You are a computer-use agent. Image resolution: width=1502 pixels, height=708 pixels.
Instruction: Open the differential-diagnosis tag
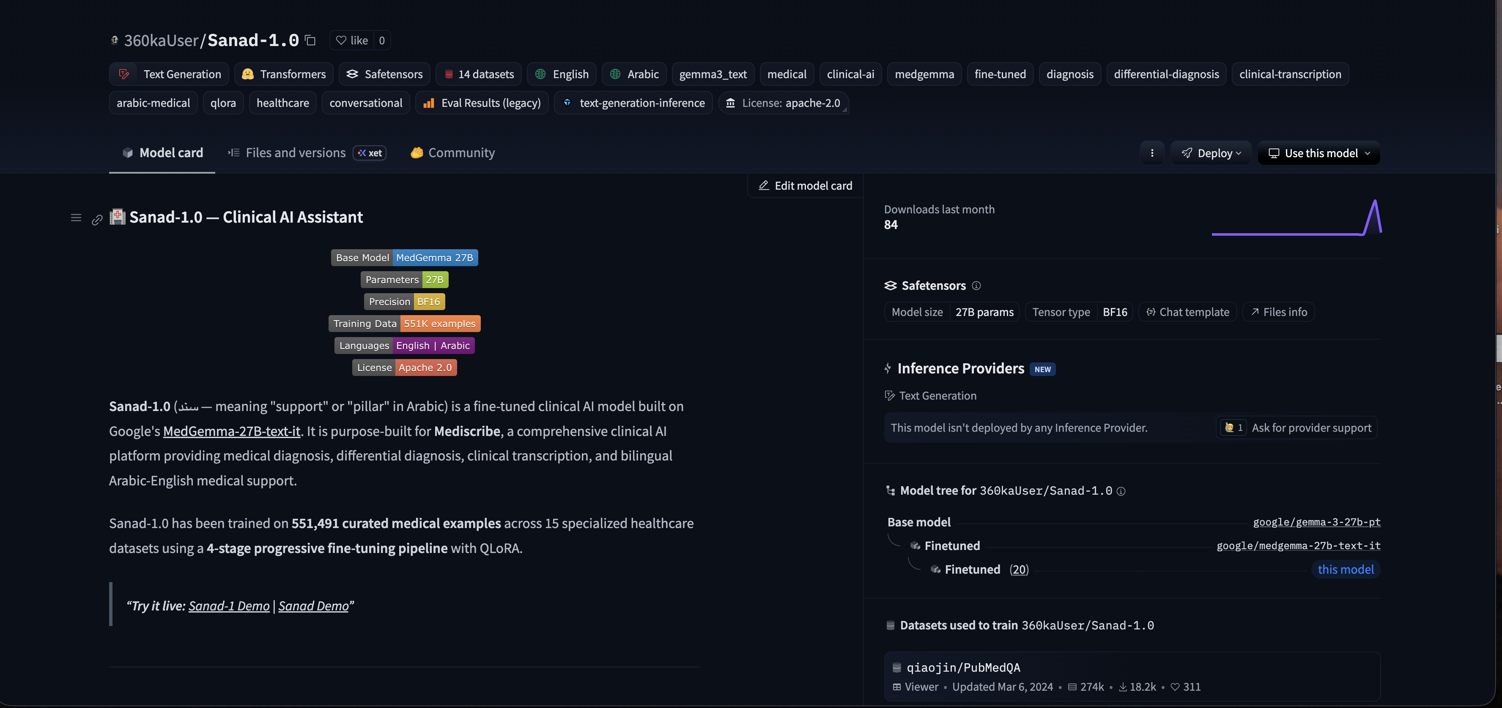[x=1166, y=74]
